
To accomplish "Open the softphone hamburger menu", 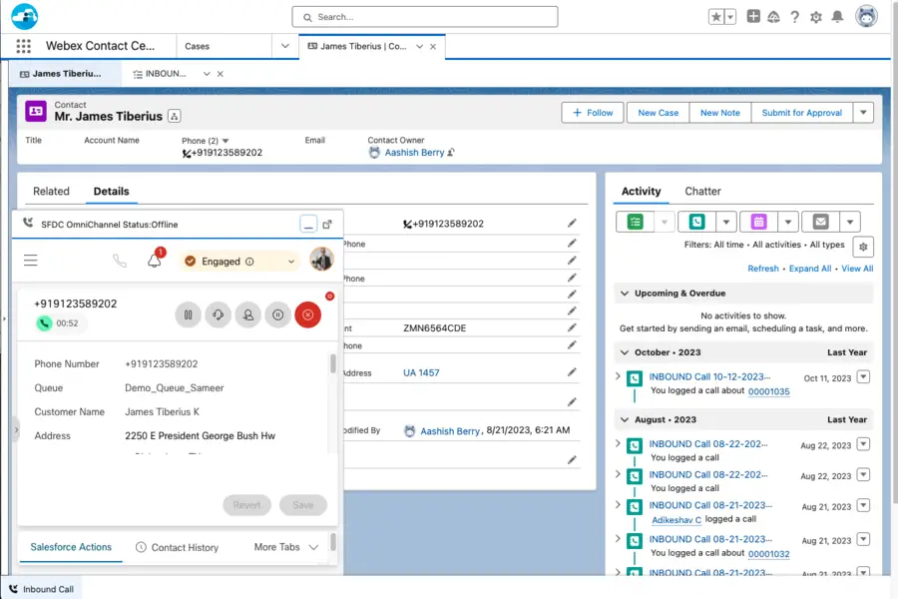I will click(x=31, y=261).
